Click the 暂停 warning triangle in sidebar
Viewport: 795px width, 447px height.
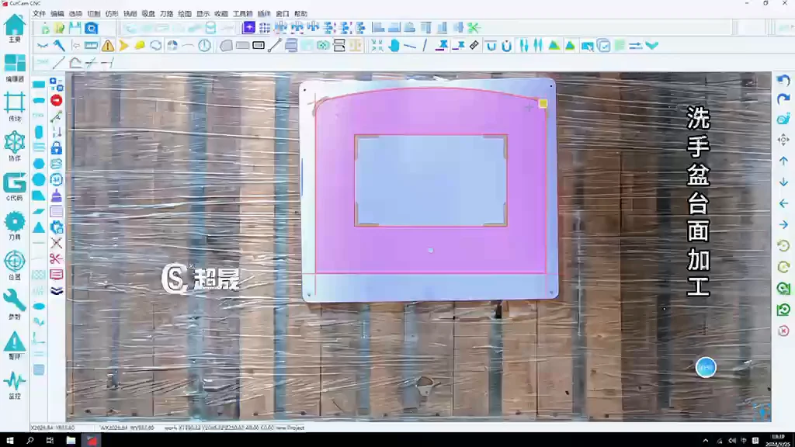[x=15, y=345]
